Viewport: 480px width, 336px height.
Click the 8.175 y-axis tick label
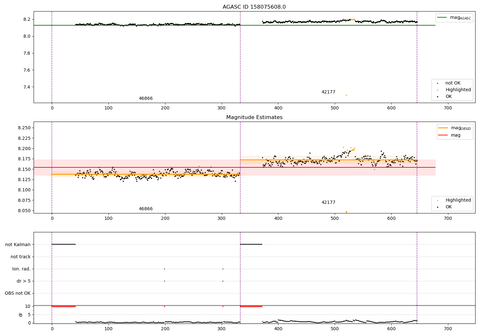coord(24,159)
